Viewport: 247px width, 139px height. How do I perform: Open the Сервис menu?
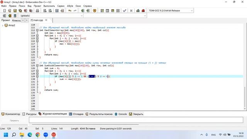(x=61, y=6)
